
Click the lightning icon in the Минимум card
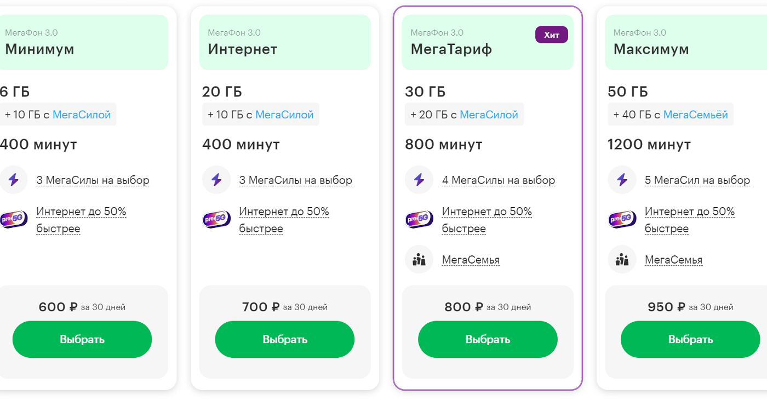coord(13,180)
